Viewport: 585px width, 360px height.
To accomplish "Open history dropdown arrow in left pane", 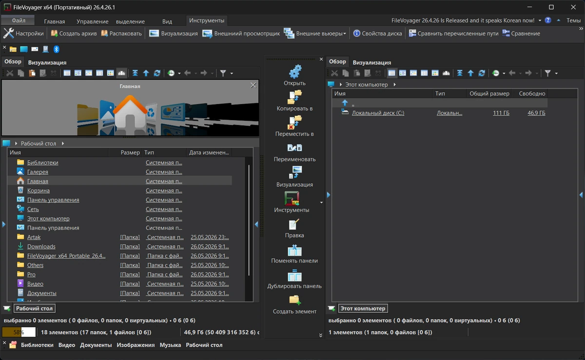I will [x=179, y=73].
